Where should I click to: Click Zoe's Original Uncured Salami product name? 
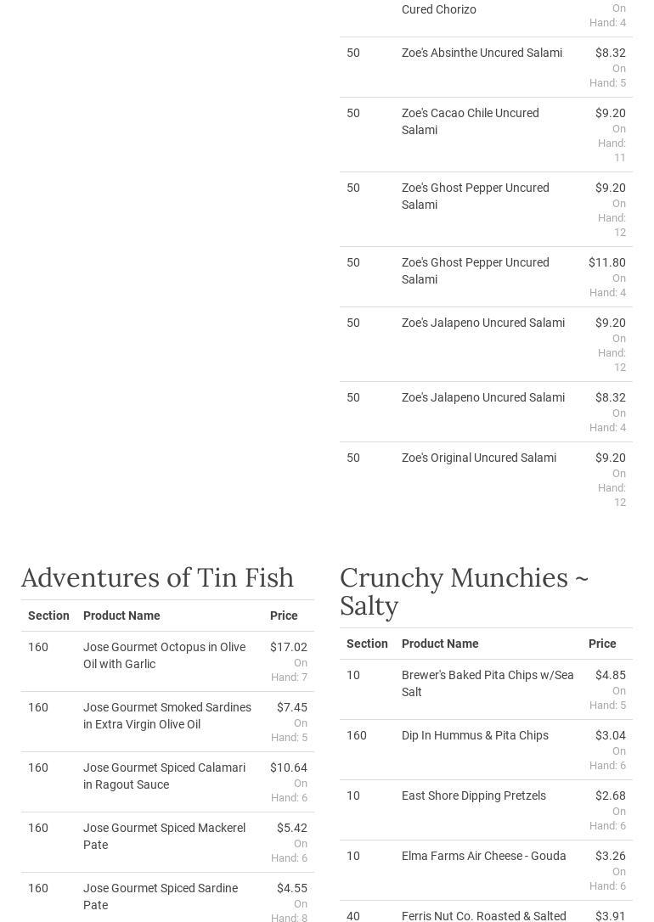point(478,458)
